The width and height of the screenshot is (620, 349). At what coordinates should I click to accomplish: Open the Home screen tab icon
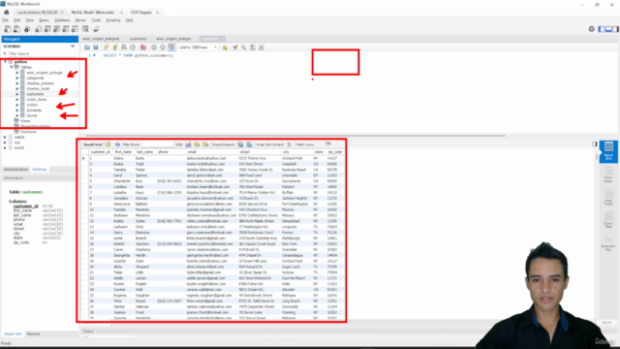pos(7,13)
